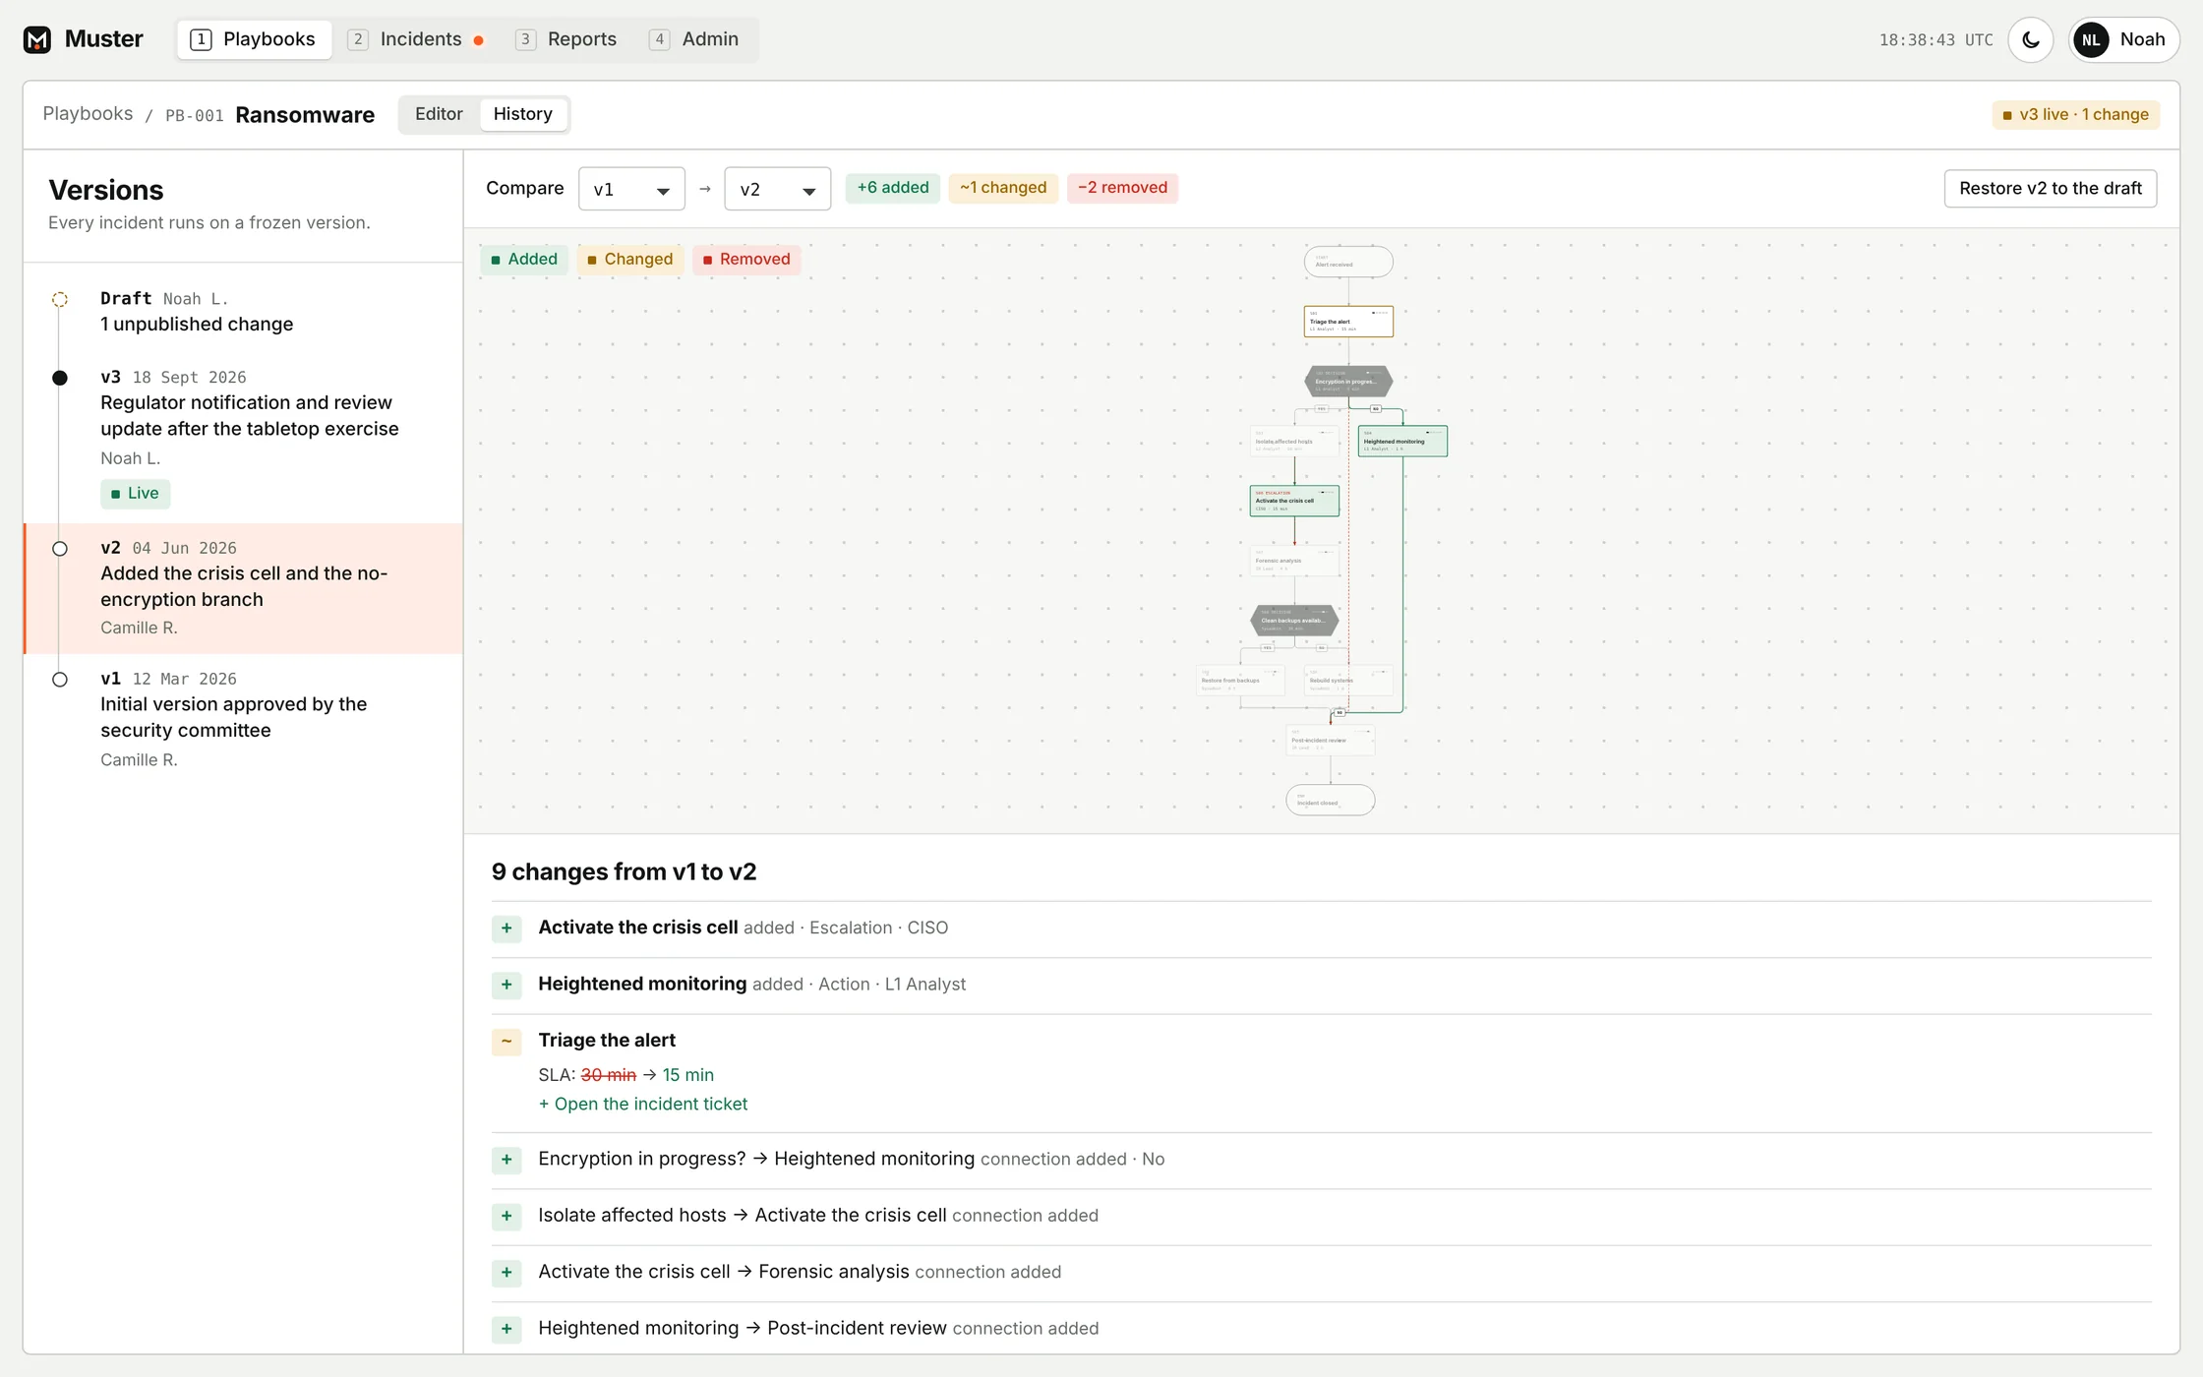Click plus icon on Heightened monitoring → Post-incident review row

506,1329
